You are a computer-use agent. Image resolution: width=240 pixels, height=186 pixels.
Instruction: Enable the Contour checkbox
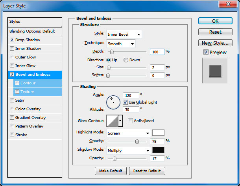click(x=17, y=83)
